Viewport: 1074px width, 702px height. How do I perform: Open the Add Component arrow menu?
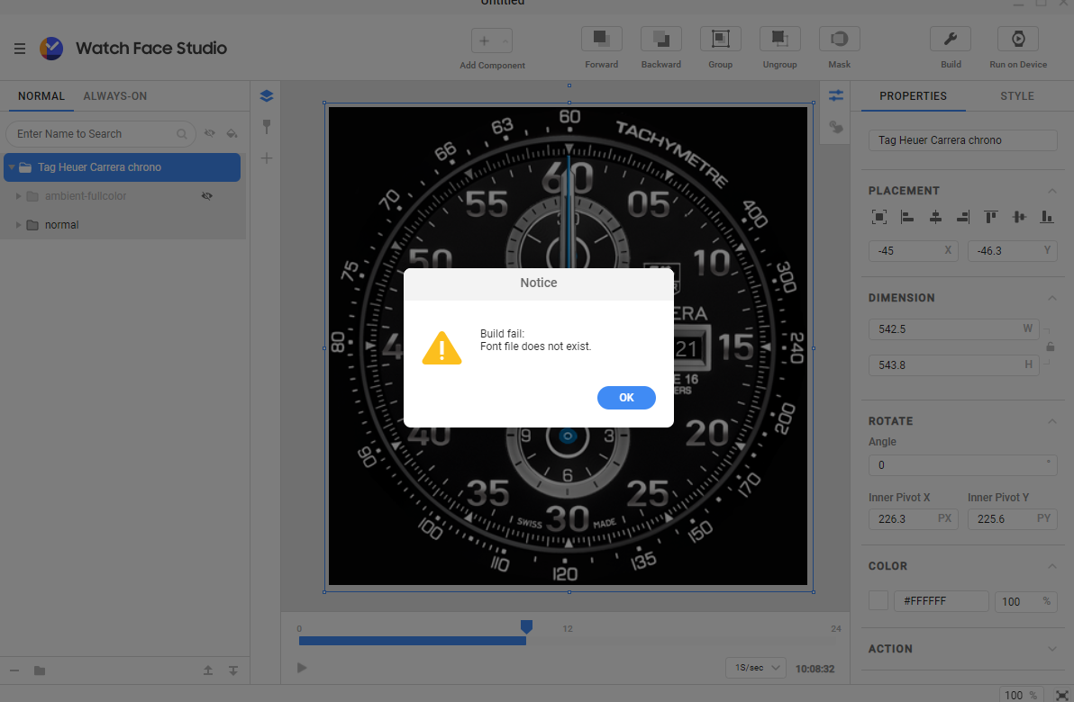tap(505, 41)
